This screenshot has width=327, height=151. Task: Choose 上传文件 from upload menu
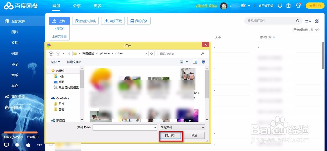(x=59, y=29)
